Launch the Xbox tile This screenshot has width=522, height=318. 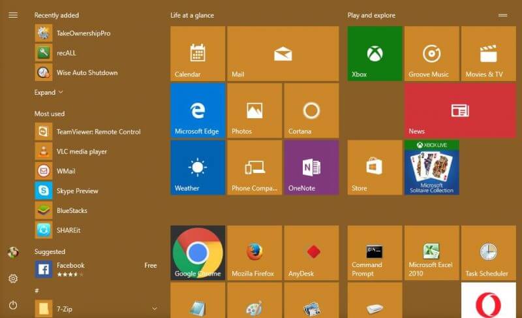375,54
